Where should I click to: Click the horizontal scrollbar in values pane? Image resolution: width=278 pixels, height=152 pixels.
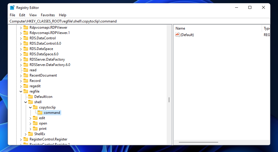pos(198,142)
